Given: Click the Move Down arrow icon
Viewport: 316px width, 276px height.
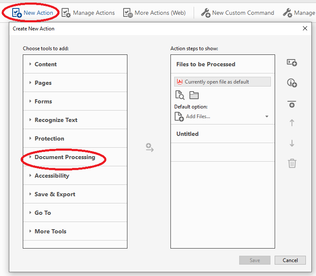Looking at the screenshot, I should click(x=292, y=143).
